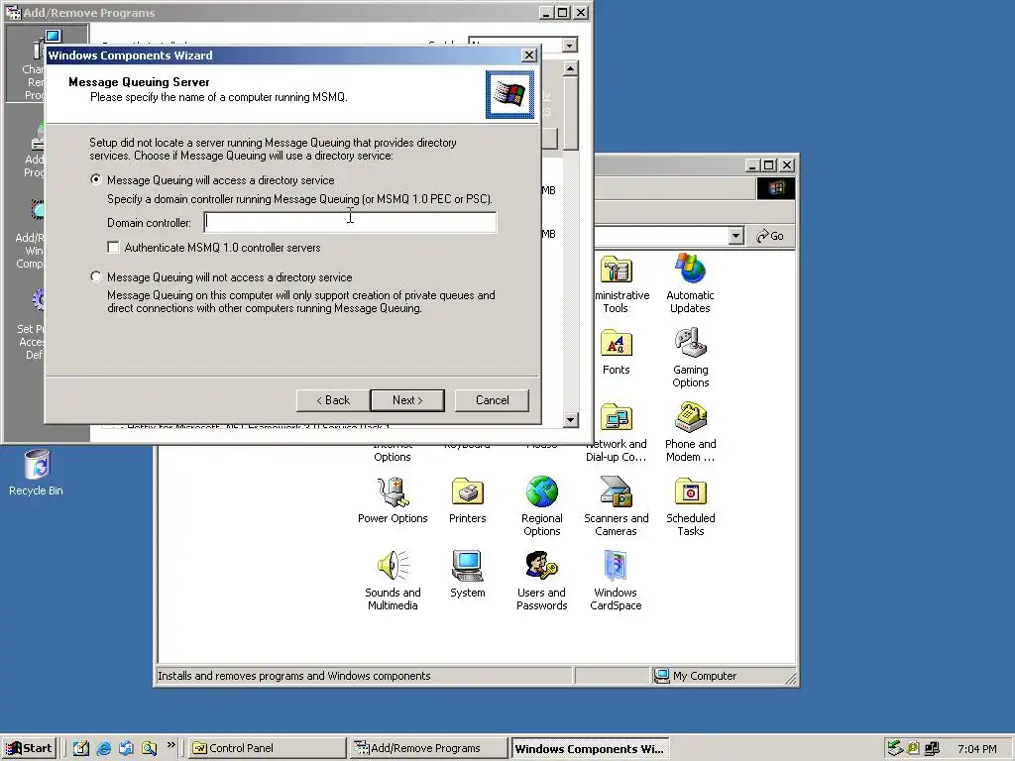
Task: Open Power Options icon
Action: point(393,499)
